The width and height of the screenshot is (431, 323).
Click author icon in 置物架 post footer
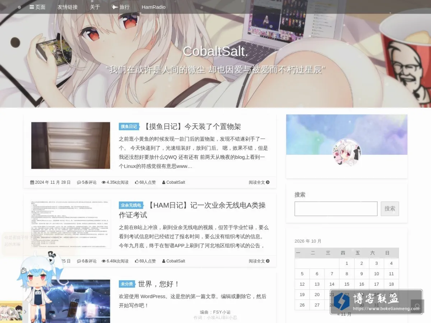coord(164,182)
